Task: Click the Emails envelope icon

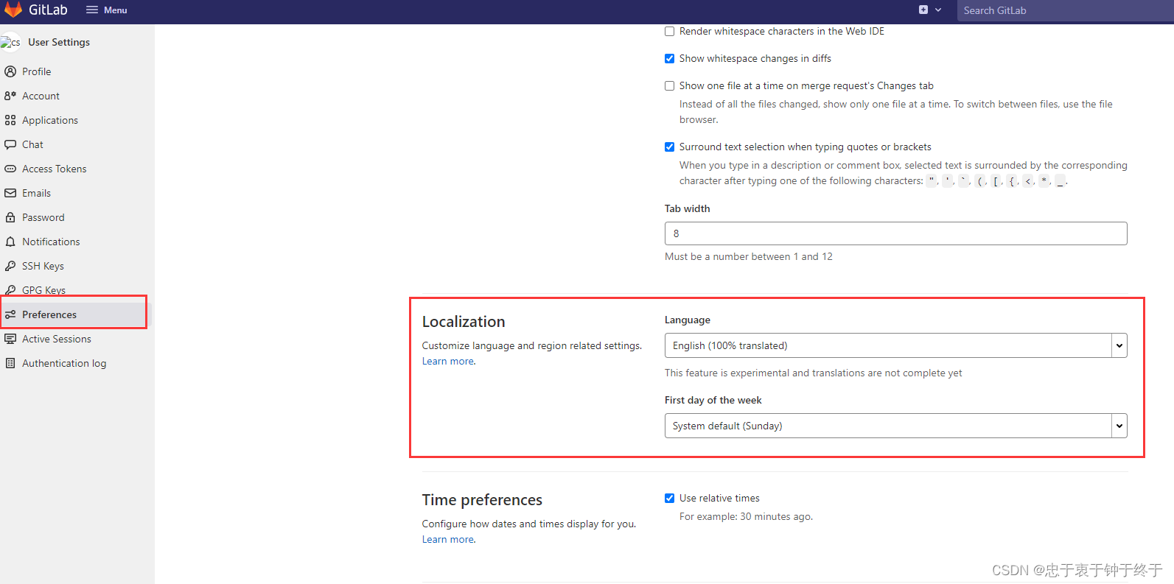Action: (x=10, y=193)
